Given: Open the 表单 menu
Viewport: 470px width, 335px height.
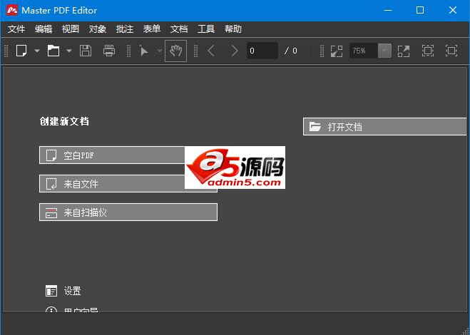Looking at the screenshot, I should pyautogui.click(x=152, y=29).
